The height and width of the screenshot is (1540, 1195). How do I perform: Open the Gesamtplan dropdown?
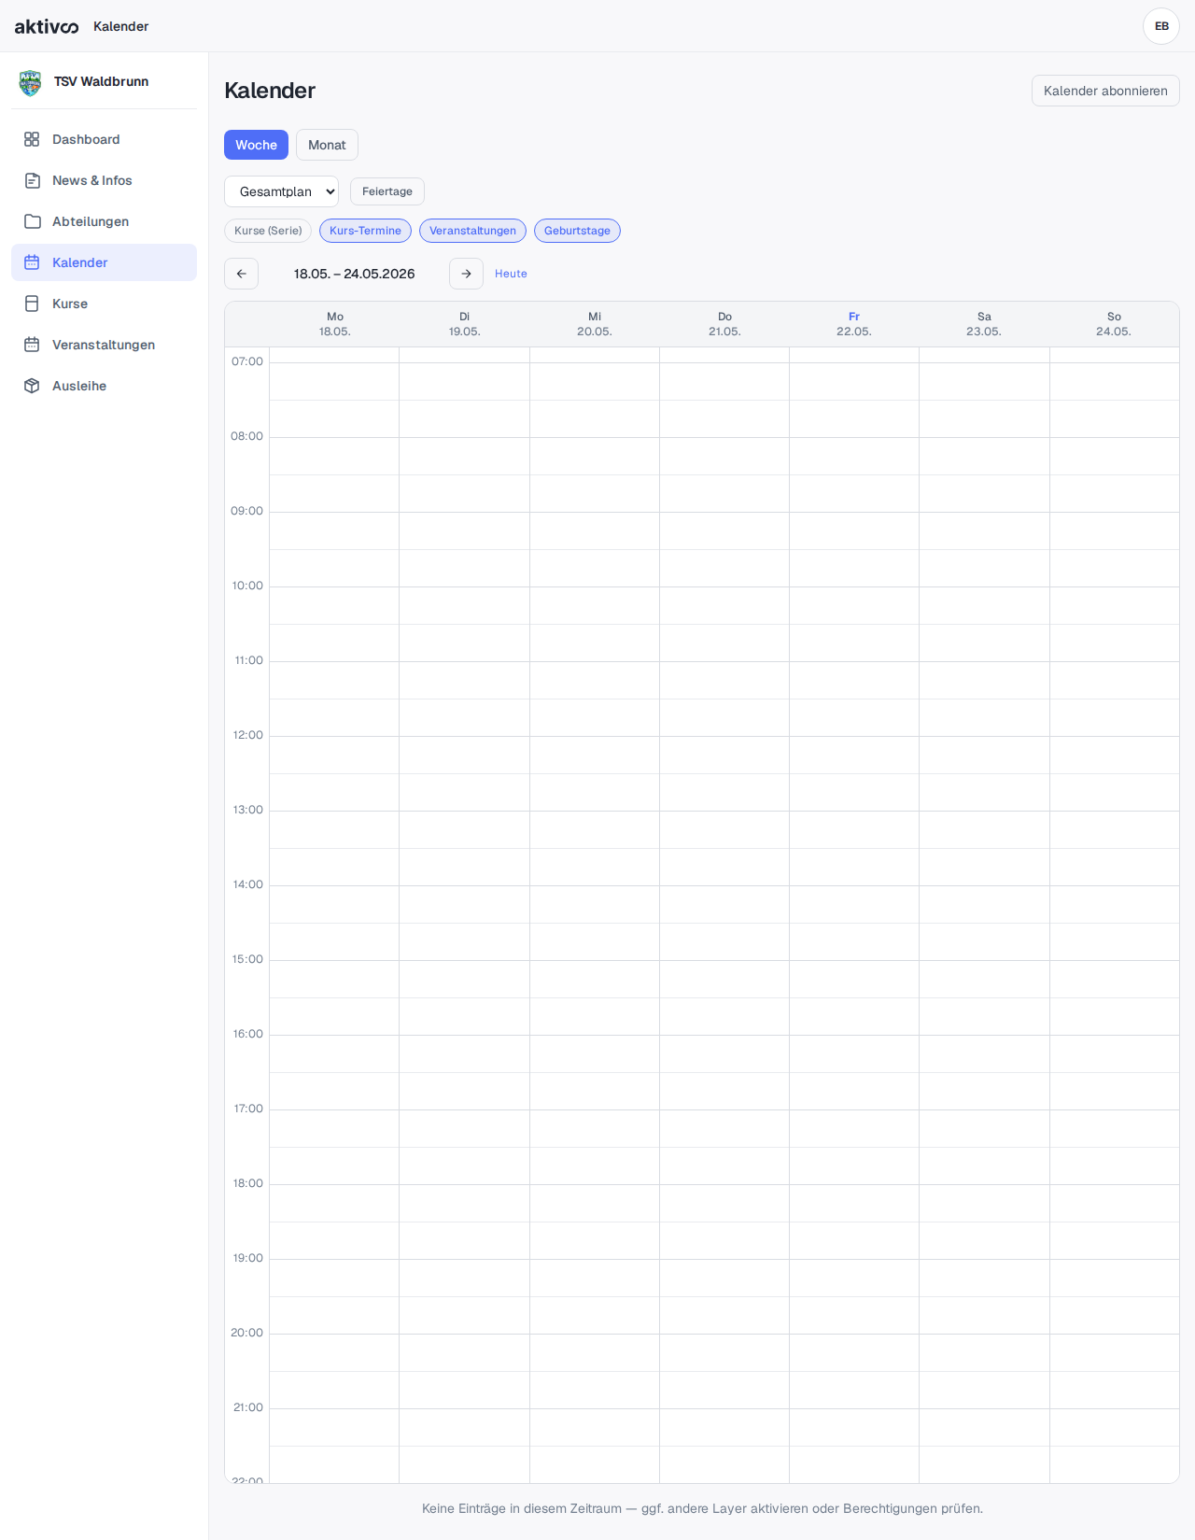click(x=281, y=191)
